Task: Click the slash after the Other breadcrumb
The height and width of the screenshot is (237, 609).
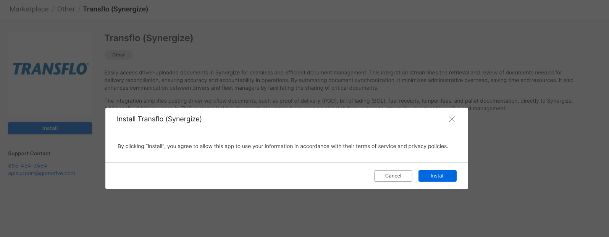Action: [x=79, y=9]
